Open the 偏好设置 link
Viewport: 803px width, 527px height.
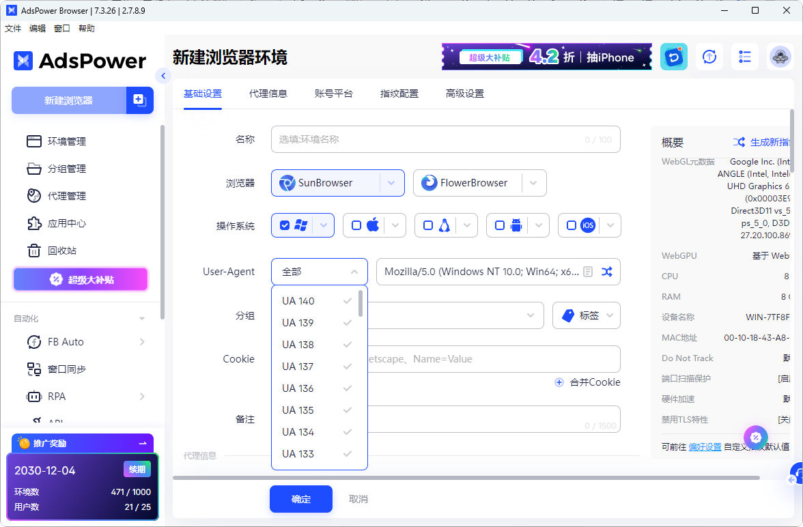tap(705, 446)
